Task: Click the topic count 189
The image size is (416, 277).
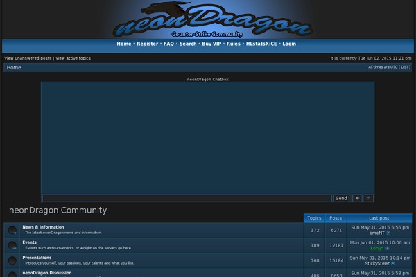Action: tap(315, 245)
